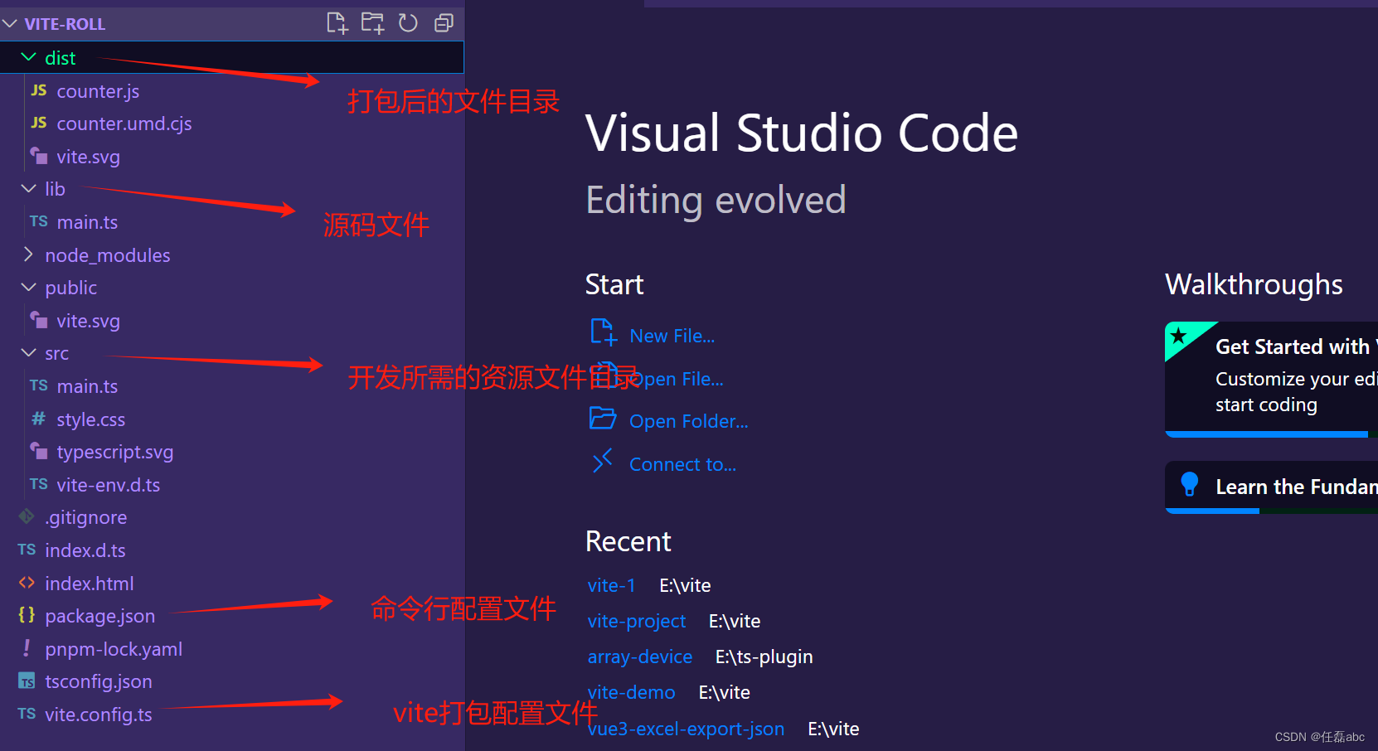1378x751 pixels.
Task: Open style.css in src
Action: (x=91, y=419)
